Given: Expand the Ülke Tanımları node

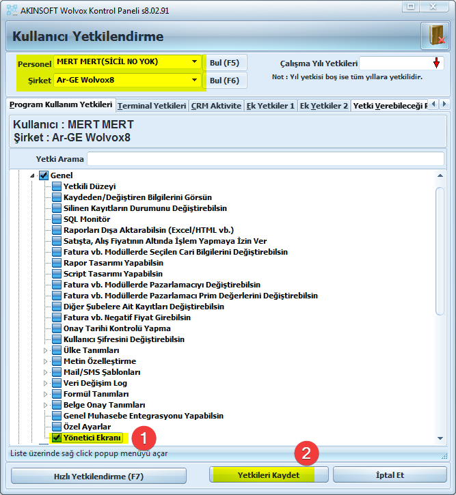Looking at the screenshot, I should point(45,350).
